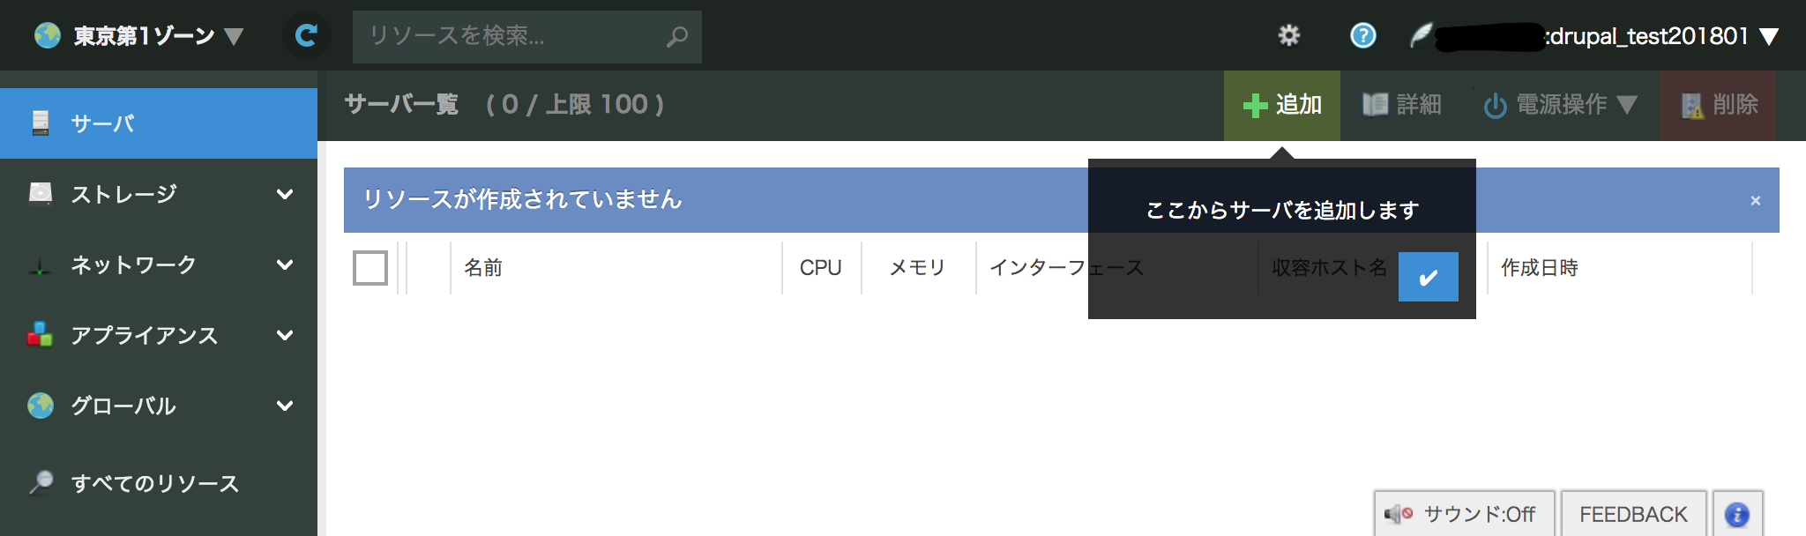
Task: Toggle the select-all servers checkbox
Action: tap(370, 268)
